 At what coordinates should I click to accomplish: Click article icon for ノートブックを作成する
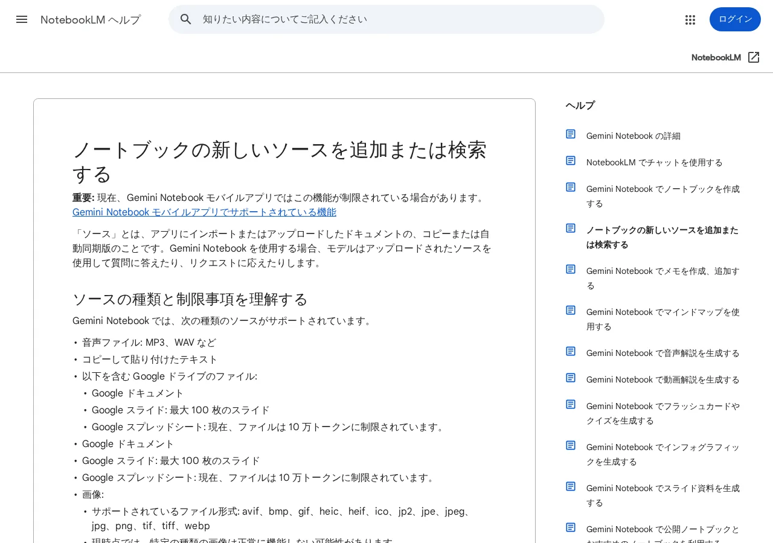pyautogui.click(x=571, y=187)
